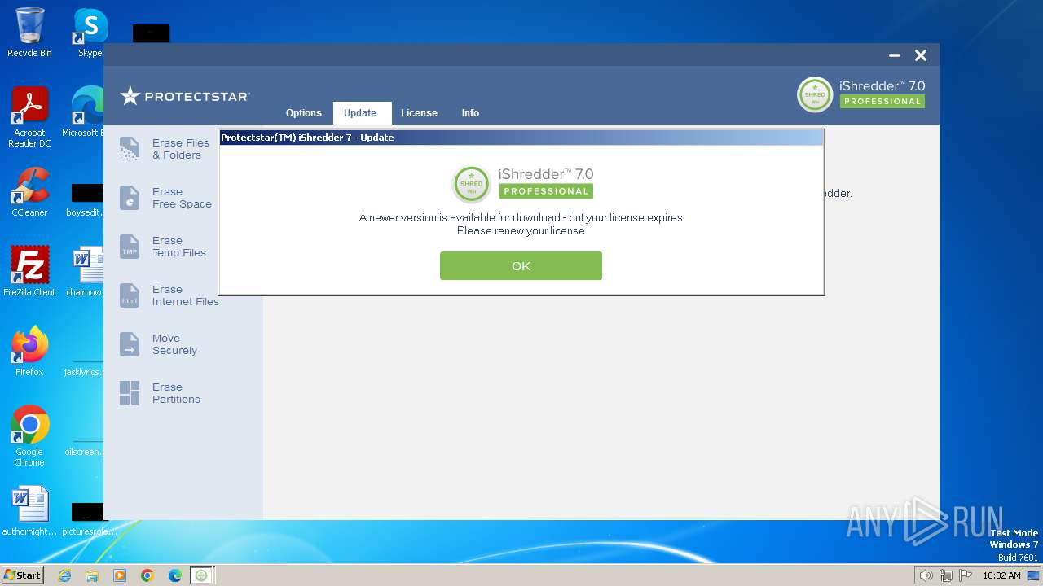Open the Windows Start menu
The height and width of the screenshot is (586, 1043).
pos(22,575)
